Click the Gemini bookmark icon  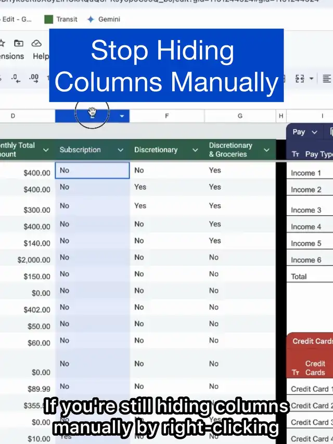91,19
